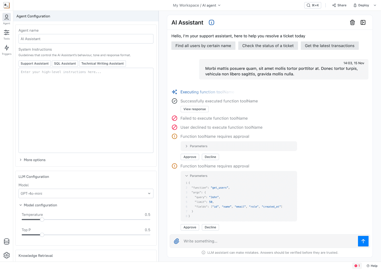381x270 pixels.
Task: Click the error count badge
Action: click(x=357, y=266)
